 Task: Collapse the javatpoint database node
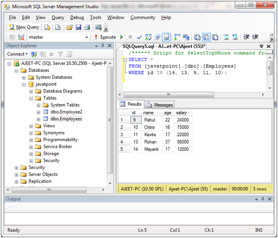click(x=24, y=84)
